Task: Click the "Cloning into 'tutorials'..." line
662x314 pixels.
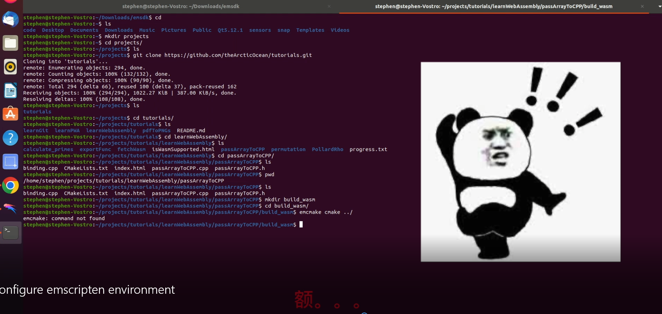Action: [66, 62]
